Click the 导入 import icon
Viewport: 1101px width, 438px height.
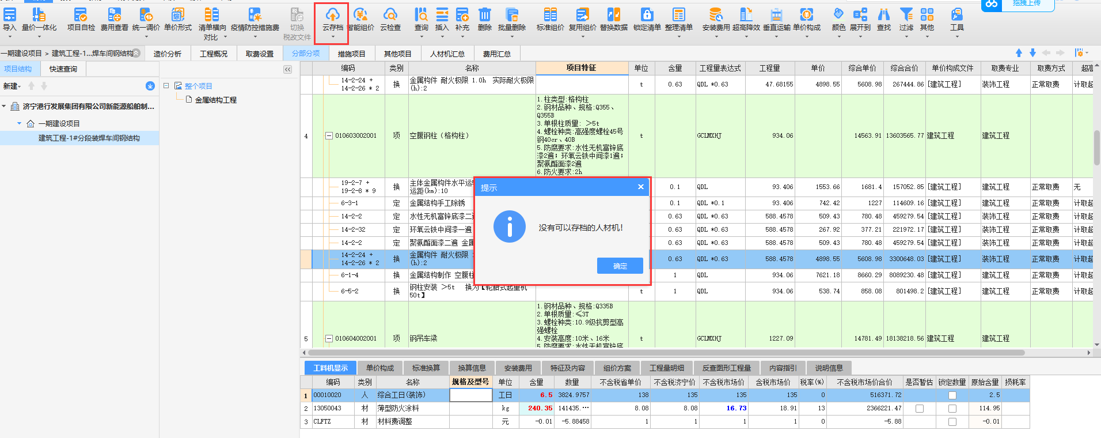pos(10,14)
